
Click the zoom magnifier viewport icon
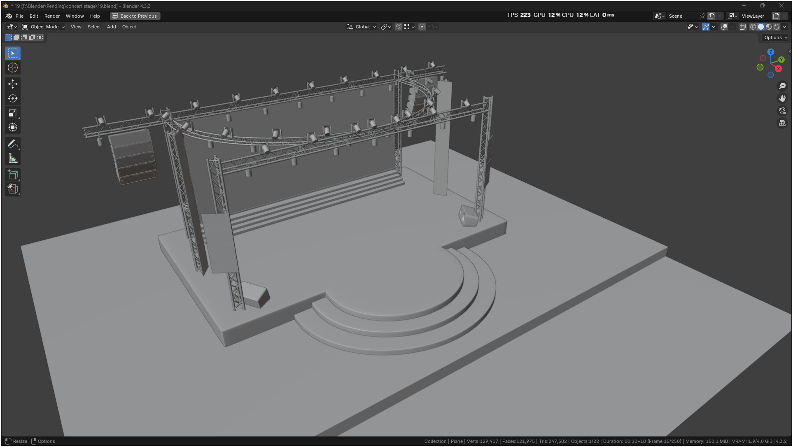(x=782, y=86)
